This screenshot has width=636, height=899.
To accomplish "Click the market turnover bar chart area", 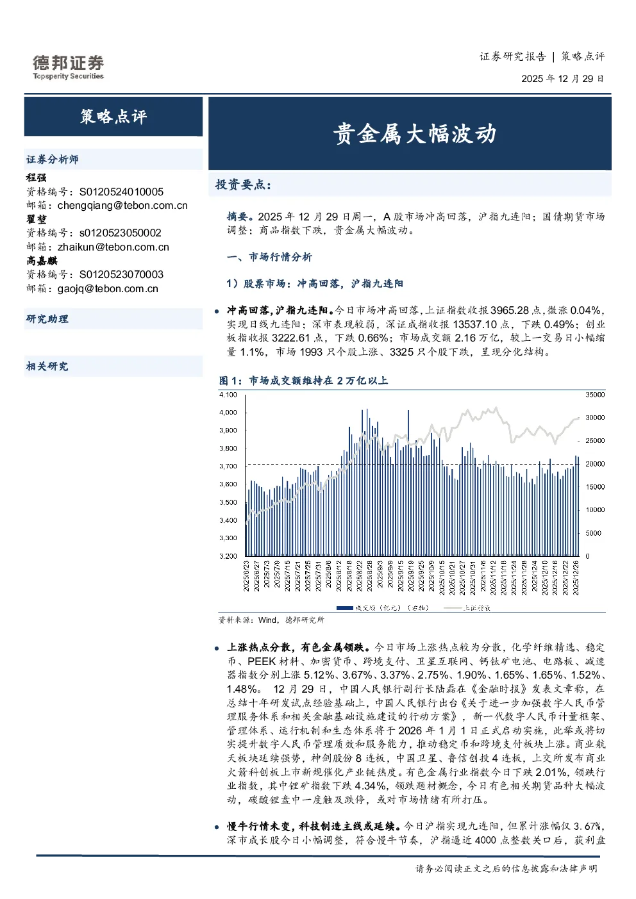I will tap(412, 475).
